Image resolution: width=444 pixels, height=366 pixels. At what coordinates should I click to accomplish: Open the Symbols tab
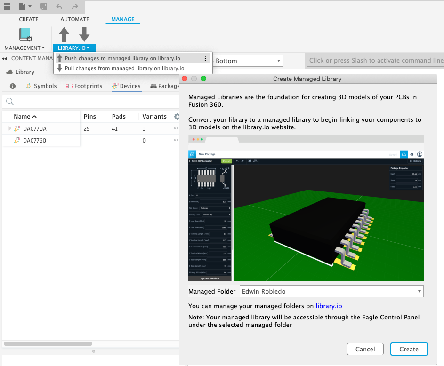click(41, 86)
